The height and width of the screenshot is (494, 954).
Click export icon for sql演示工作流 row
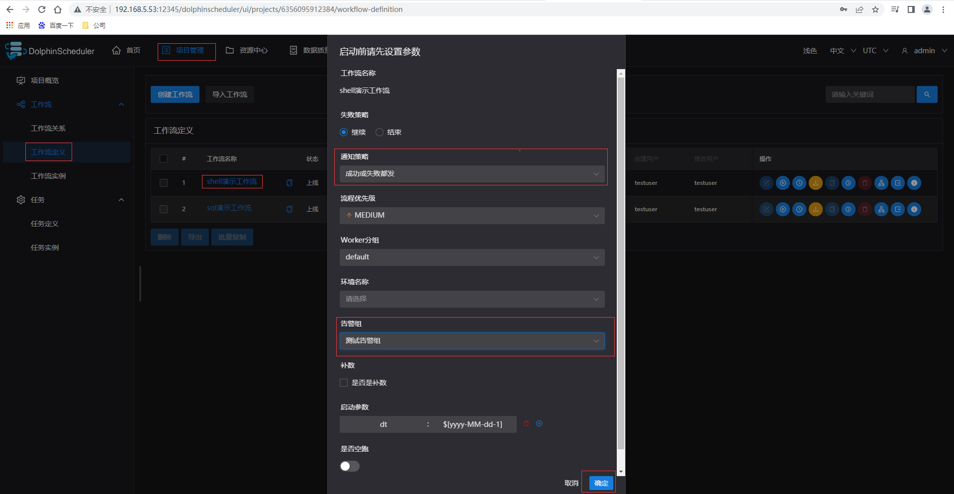click(x=898, y=209)
